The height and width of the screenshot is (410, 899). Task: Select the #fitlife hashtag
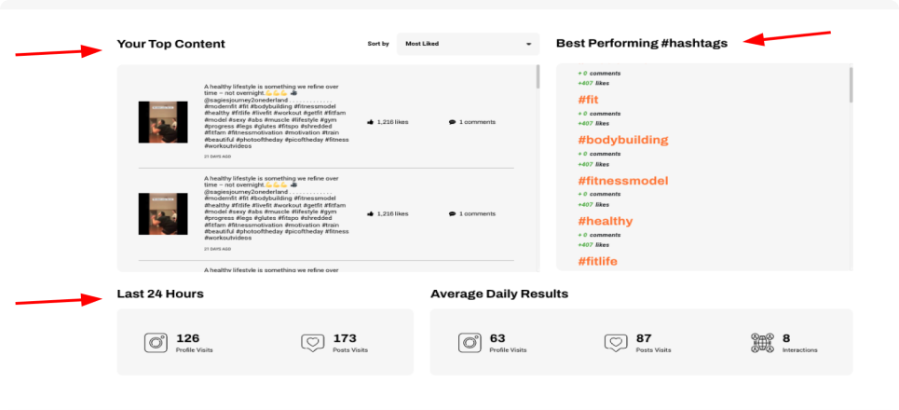[597, 262]
